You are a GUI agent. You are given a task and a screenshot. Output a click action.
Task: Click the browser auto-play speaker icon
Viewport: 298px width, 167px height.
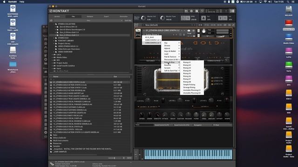[x=124, y=158]
